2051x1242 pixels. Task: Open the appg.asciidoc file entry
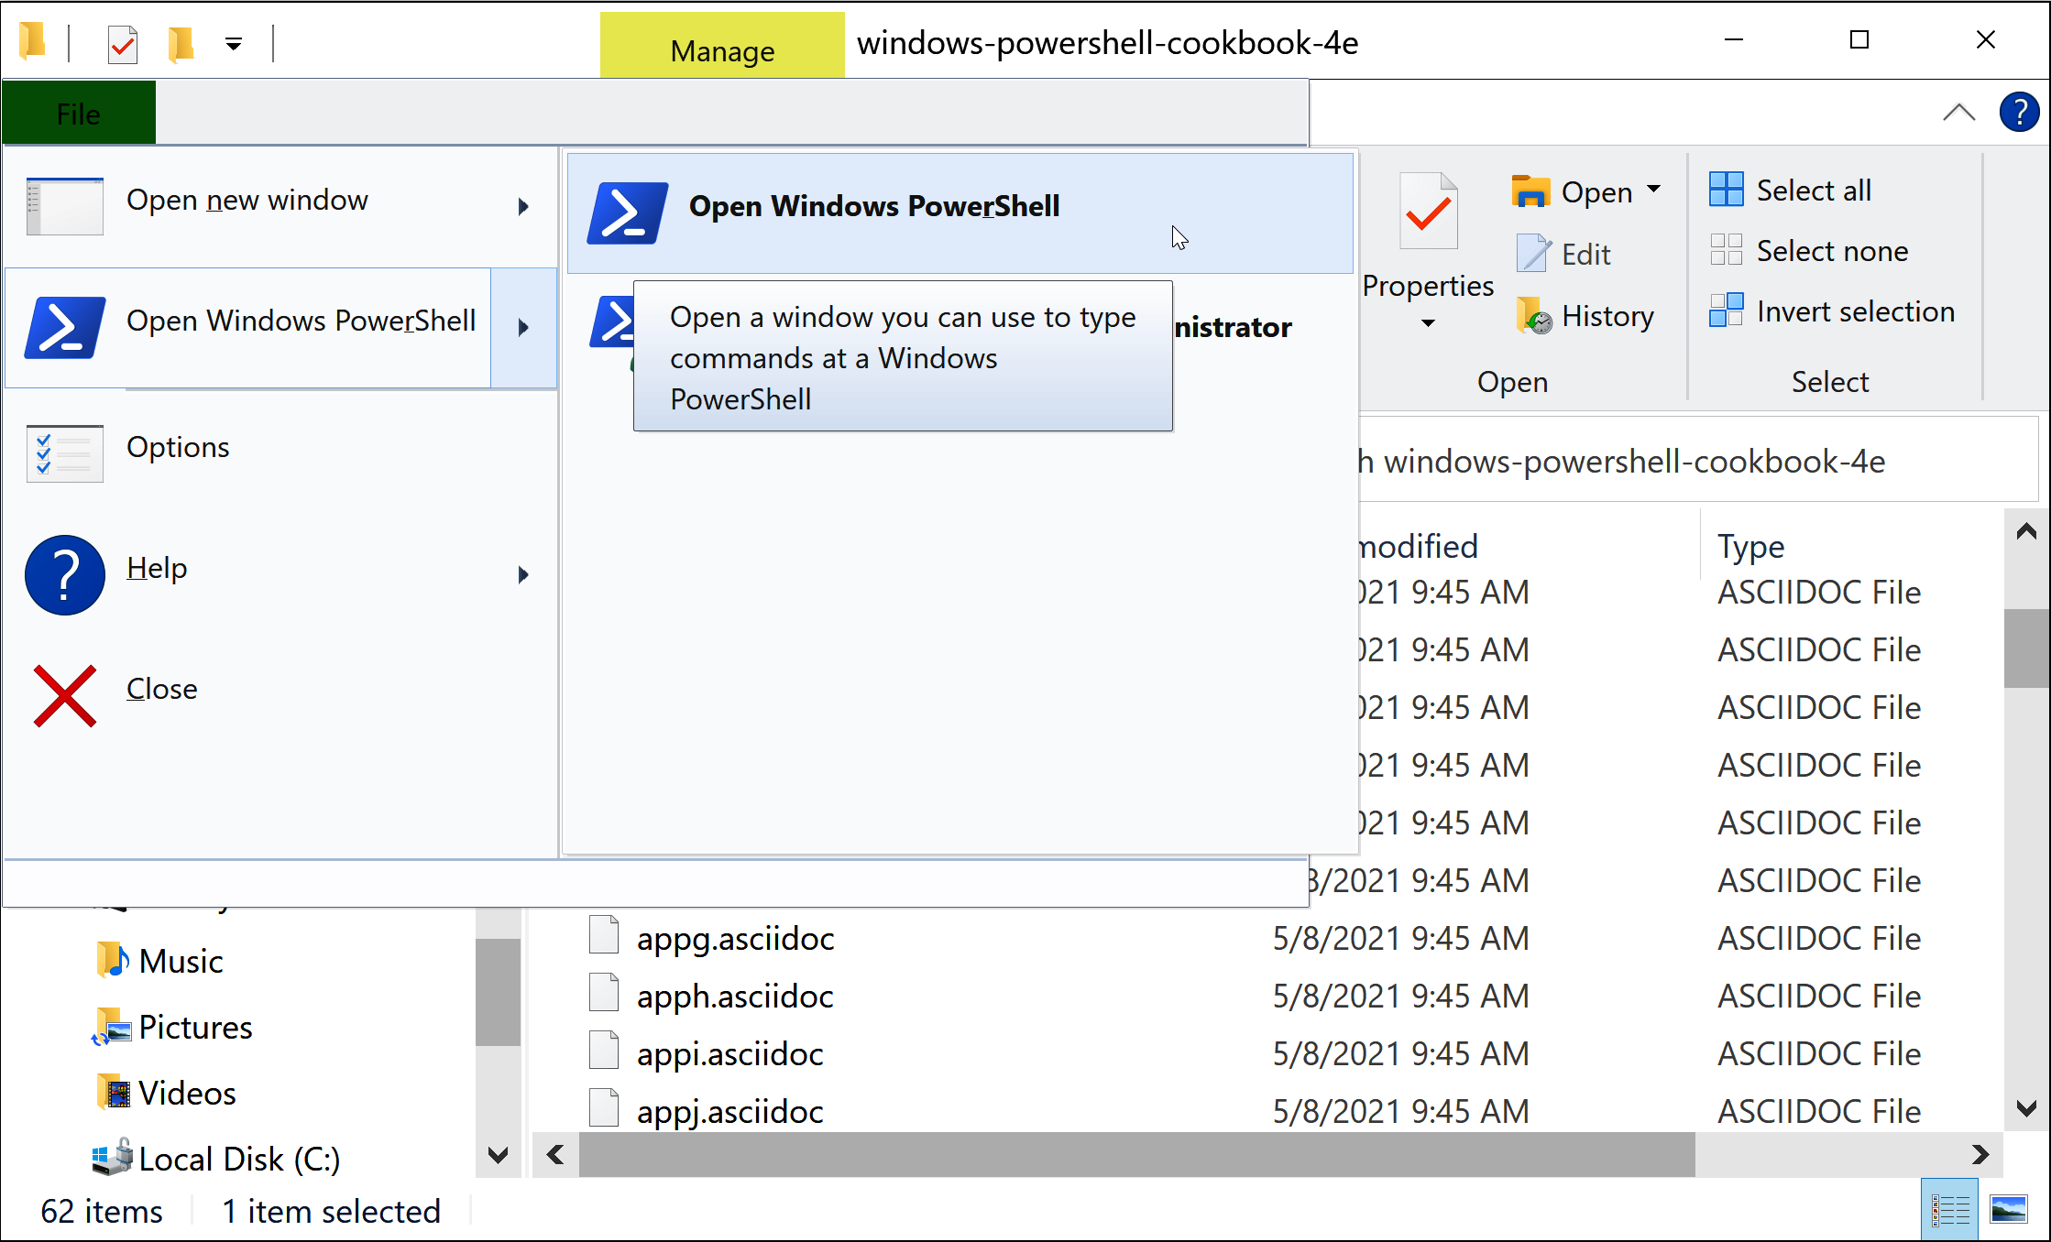735,939
